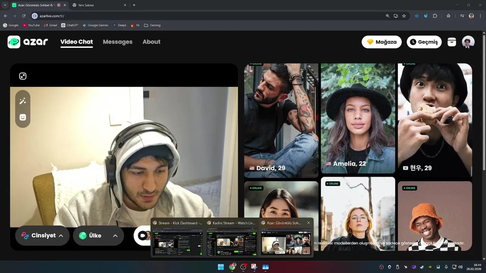Open the blonde woman with glasses card
The image size is (486, 273).
(358, 213)
